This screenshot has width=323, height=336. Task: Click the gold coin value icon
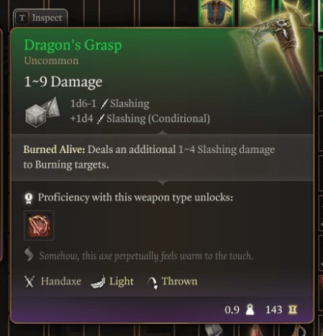point(292,309)
